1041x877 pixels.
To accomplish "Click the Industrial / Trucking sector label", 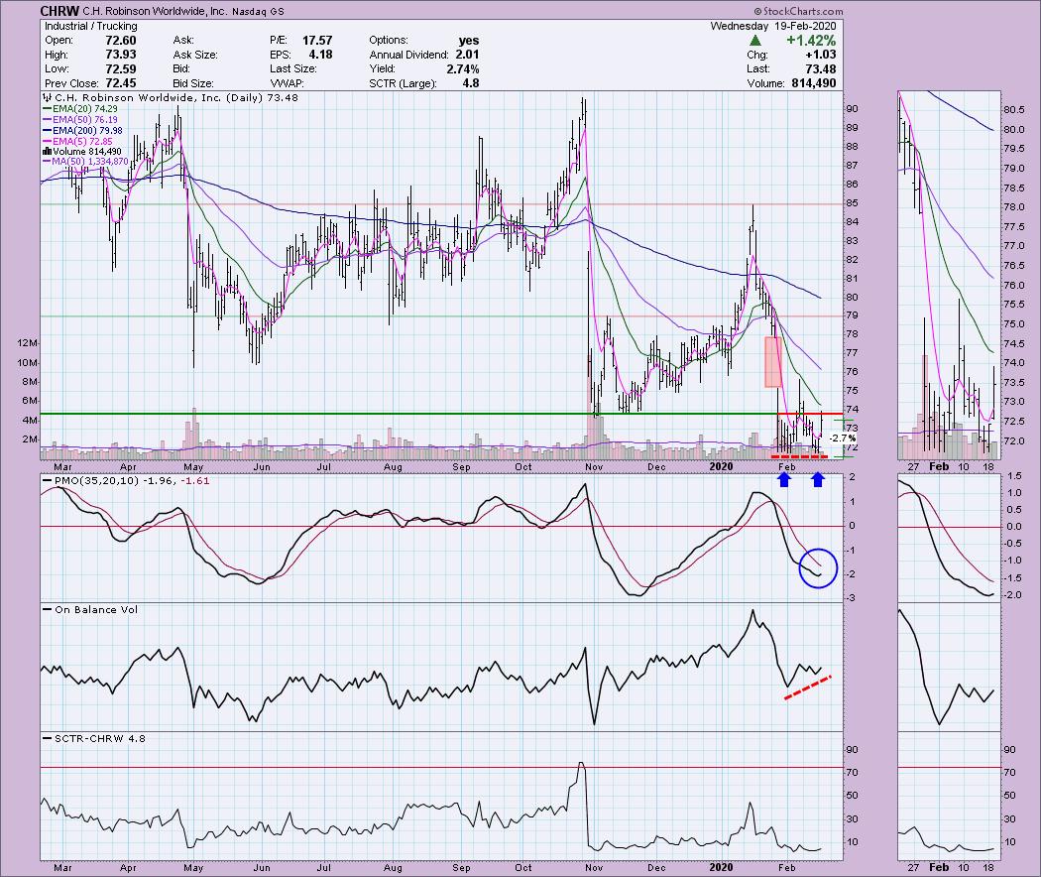I will (91, 26).
